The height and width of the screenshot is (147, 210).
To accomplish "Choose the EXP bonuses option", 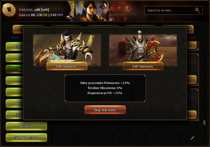I will (x=143, y=66).
